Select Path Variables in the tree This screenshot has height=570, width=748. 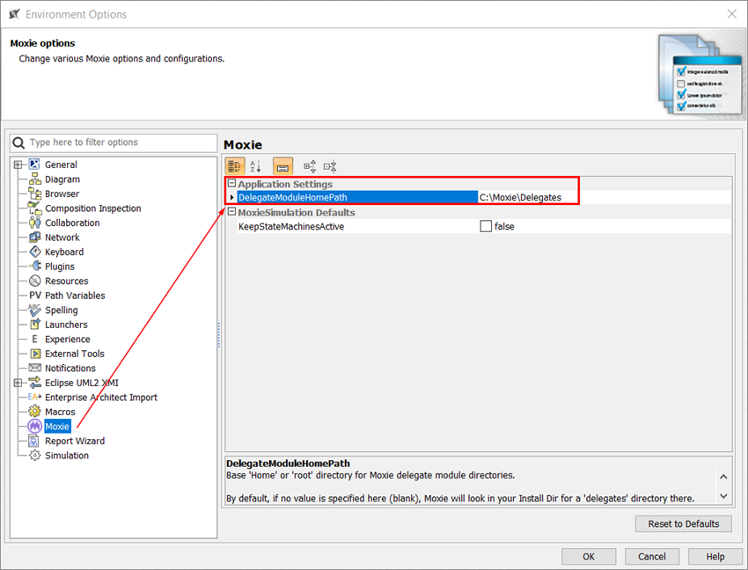tap(75, 296)
